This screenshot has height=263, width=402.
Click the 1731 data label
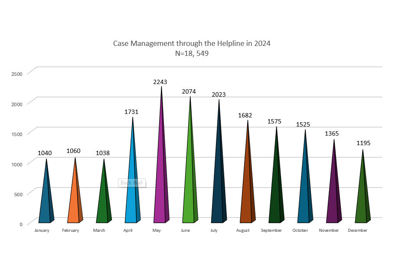point(131,112)
